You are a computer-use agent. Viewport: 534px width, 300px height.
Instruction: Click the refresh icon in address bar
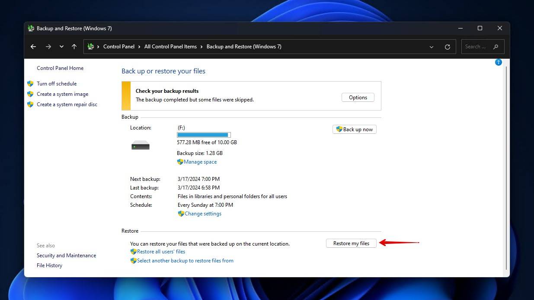pyautogui.click(x=448, y=46)
